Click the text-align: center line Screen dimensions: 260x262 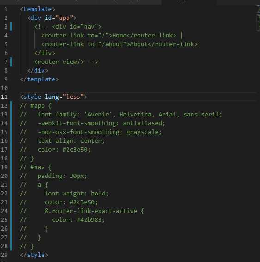[x=62, y=141]
